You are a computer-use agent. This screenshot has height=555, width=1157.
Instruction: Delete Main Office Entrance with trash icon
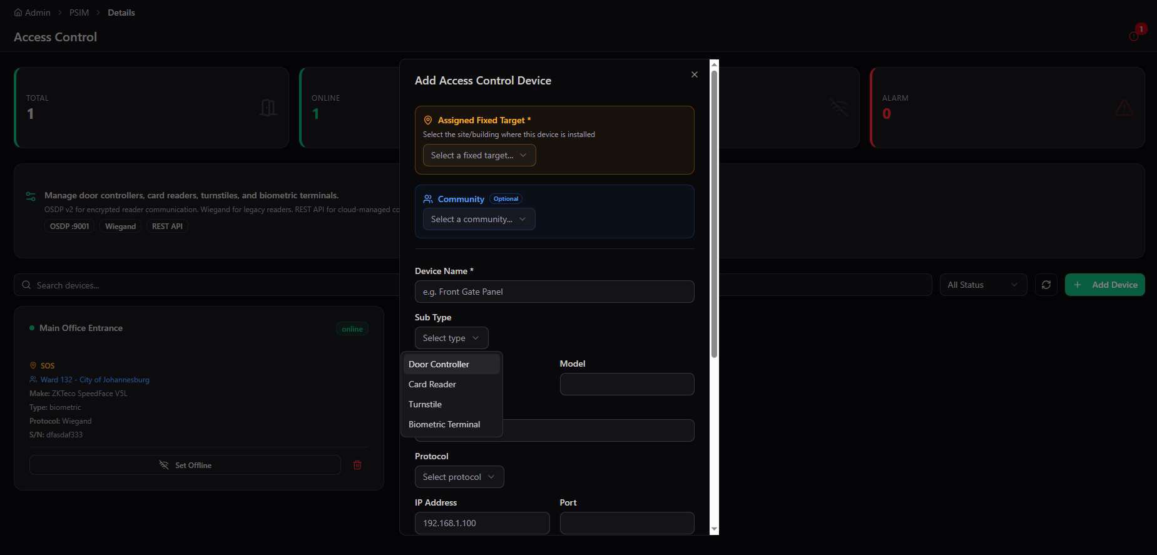(x=357, y=465)
